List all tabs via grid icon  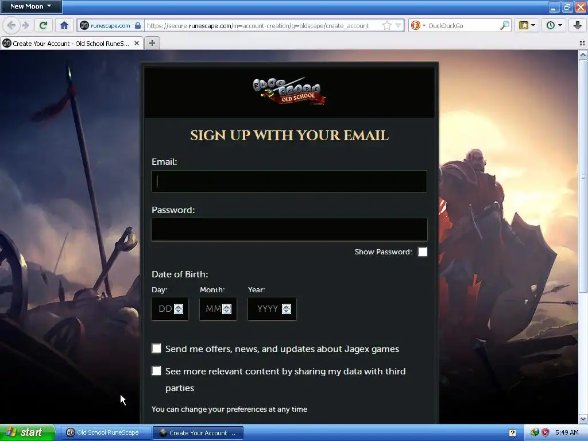pyautogui.click(x=582, y=43)
